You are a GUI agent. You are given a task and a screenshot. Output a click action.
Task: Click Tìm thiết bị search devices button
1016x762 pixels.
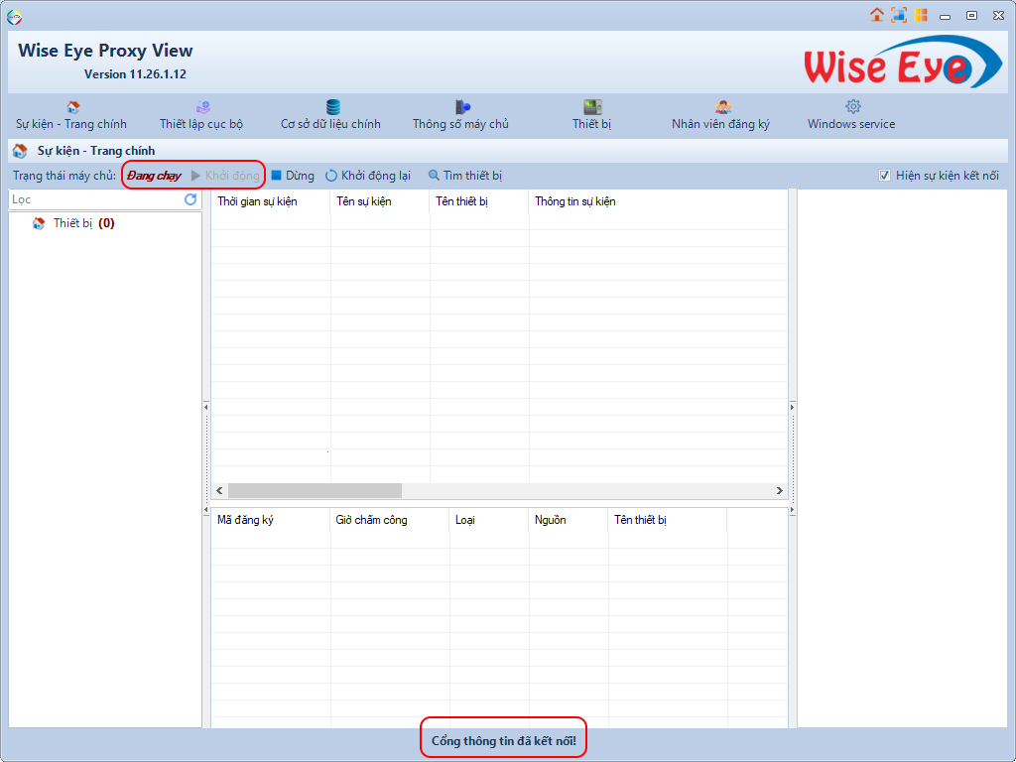click(x=465, y=176)
